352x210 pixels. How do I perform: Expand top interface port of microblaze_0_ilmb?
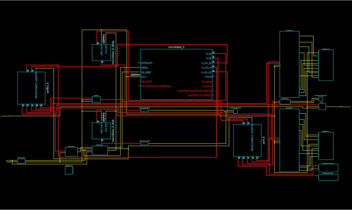[x=98, y=121]
